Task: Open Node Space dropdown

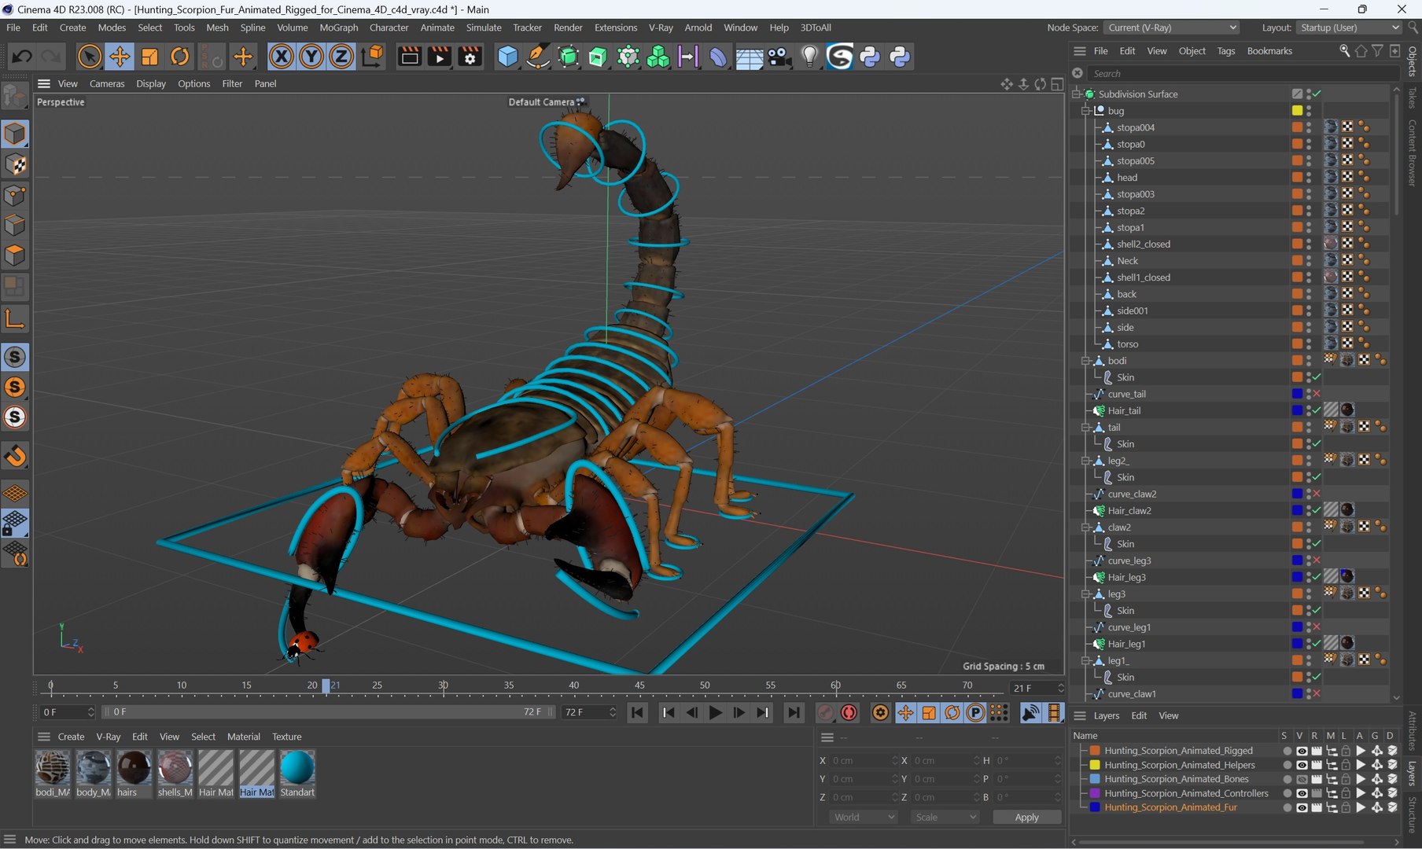Action: (x=1172, y=28)
